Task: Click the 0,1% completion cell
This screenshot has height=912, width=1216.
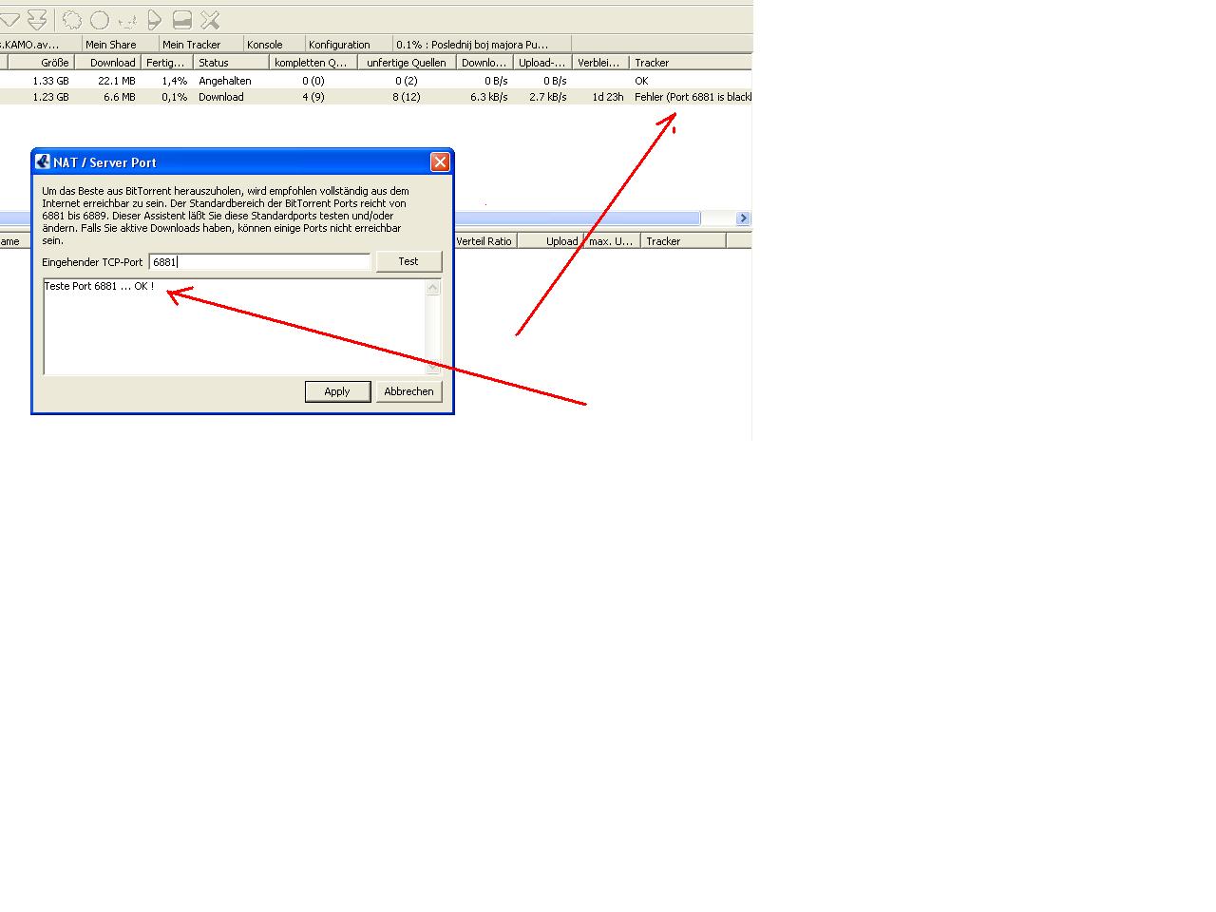Action: click(175, 97)
